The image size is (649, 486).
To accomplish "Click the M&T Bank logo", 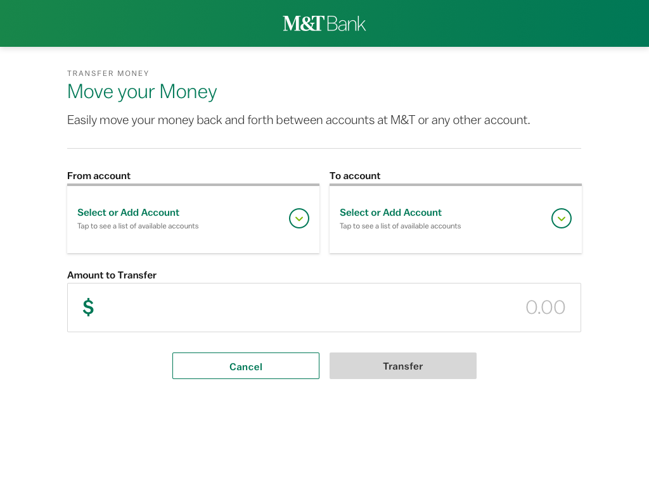I will 324,23.
